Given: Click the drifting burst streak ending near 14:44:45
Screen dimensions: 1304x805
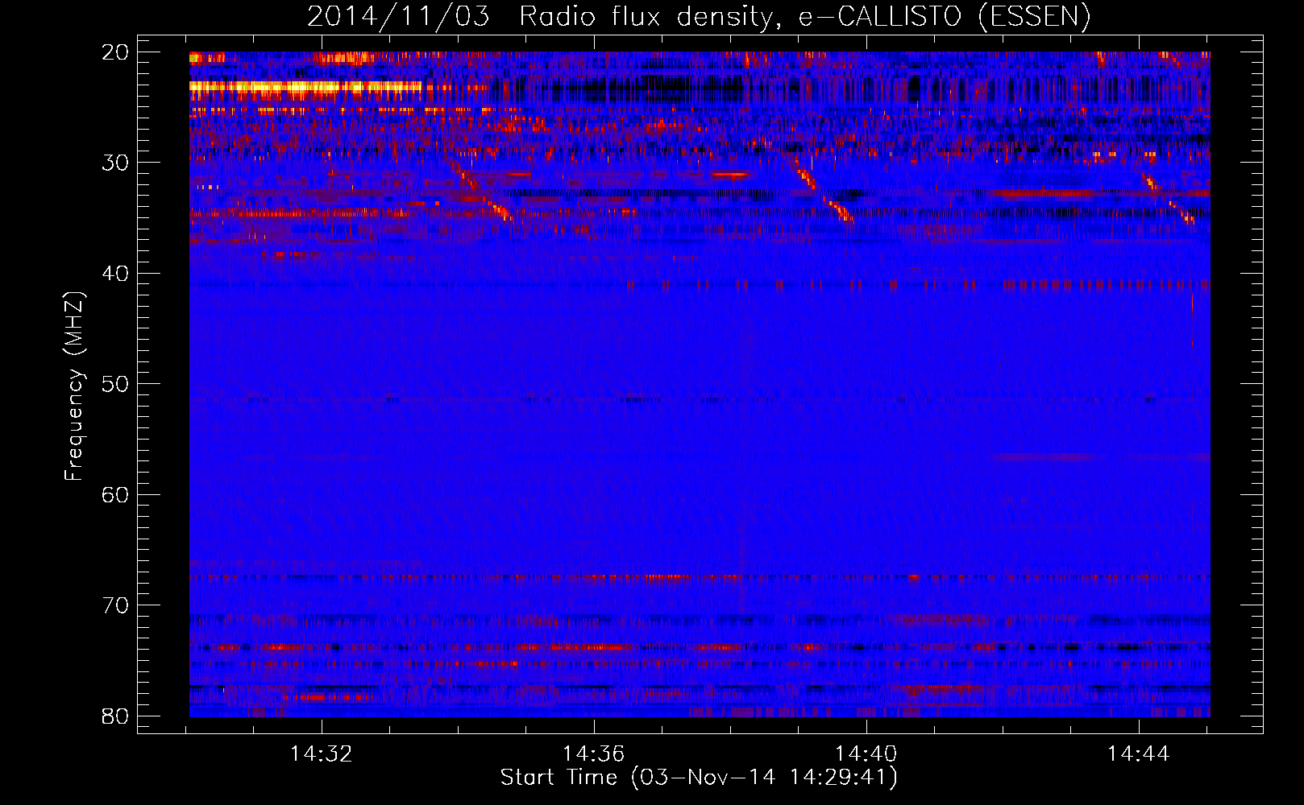Looking at the screenshot, I should point(1168,199).
